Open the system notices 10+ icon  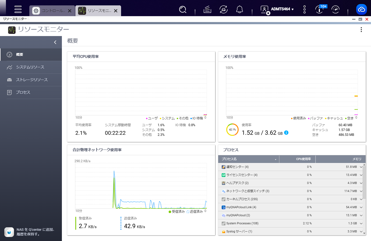[x=320, y=9]
